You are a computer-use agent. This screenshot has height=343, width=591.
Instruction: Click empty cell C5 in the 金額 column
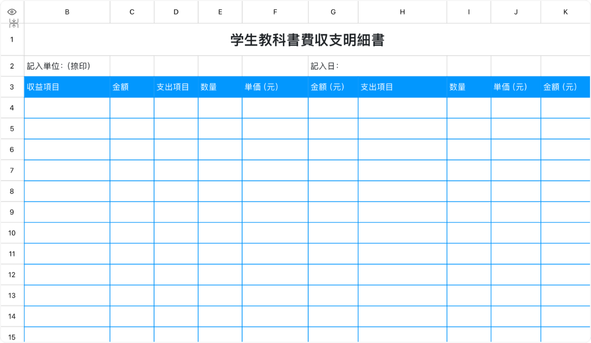[132, 129]
